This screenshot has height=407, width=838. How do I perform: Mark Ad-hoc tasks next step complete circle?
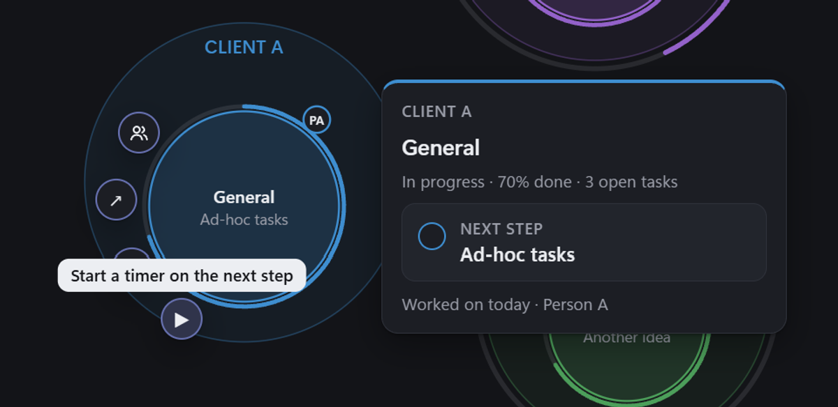pyautogui.click(x=432, y=236)
